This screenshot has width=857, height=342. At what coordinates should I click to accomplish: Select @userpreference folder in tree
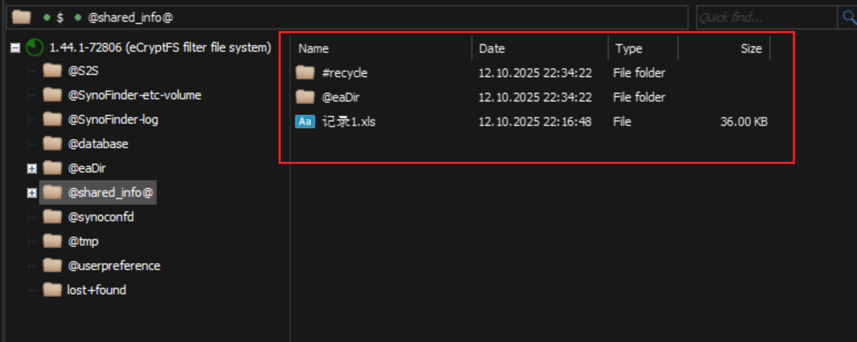click(114, 266)
